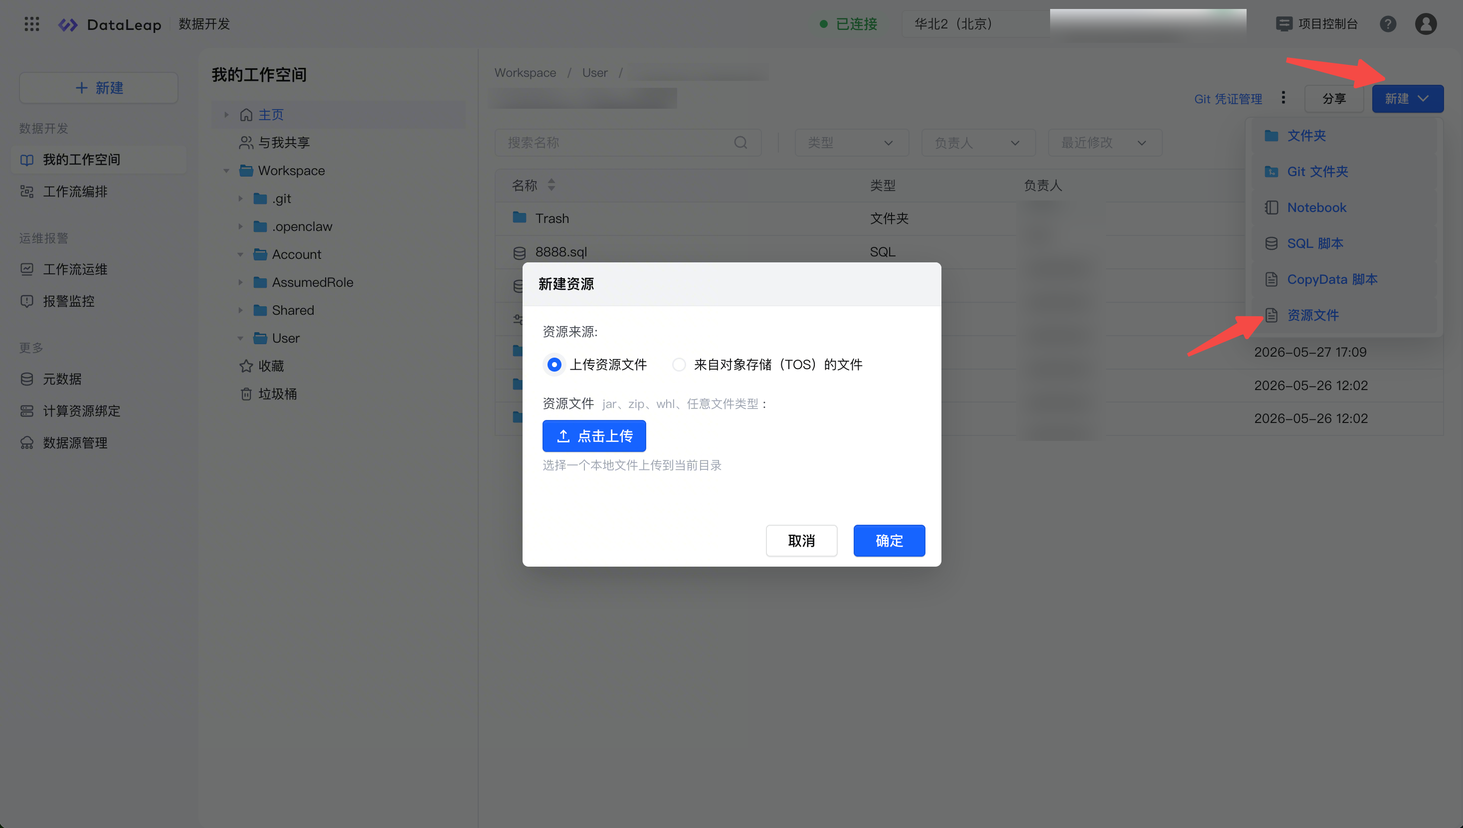The image size is (1463, 828).
Task: Click the 与我共享 people icon
Action: (246, 143)
